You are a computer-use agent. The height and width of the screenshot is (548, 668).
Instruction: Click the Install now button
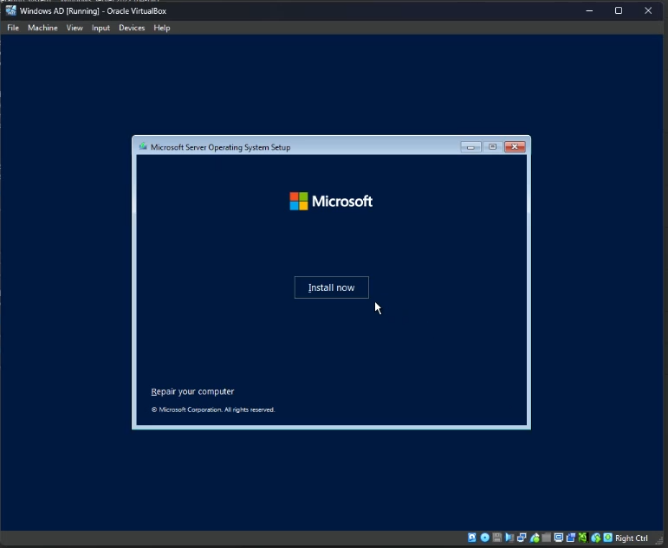(x=332, y=287)
